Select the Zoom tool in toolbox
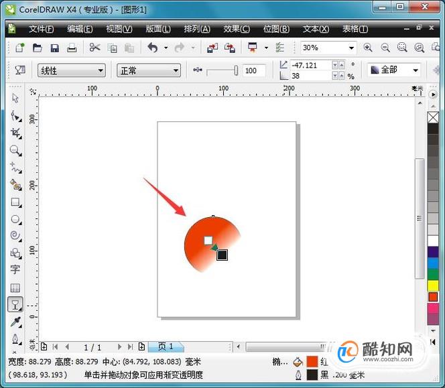445x388 pixels. coord(15,150)
